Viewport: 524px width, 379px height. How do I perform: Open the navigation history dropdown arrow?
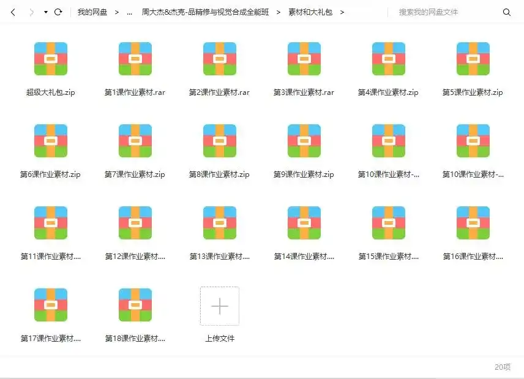click(44, 11)
